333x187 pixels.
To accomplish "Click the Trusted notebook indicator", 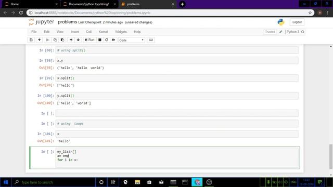I will point(270,32).
